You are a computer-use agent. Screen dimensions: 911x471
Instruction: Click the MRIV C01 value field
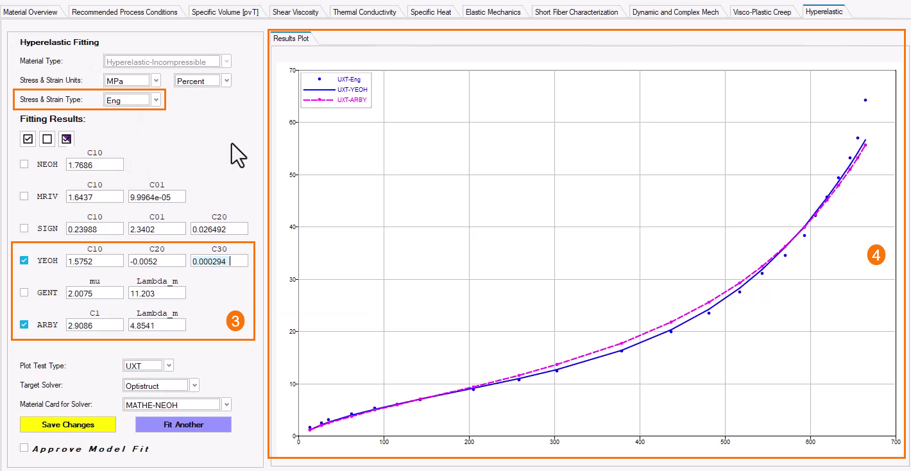[157, 196]
